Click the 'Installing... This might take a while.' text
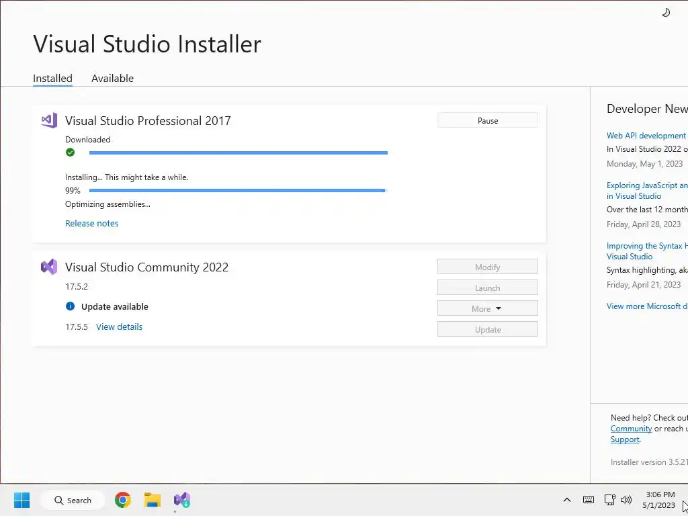 [x=126, y=177]
